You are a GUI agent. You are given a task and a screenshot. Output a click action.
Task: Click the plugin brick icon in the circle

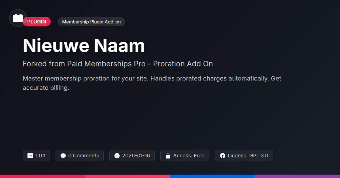pos(18,18)
